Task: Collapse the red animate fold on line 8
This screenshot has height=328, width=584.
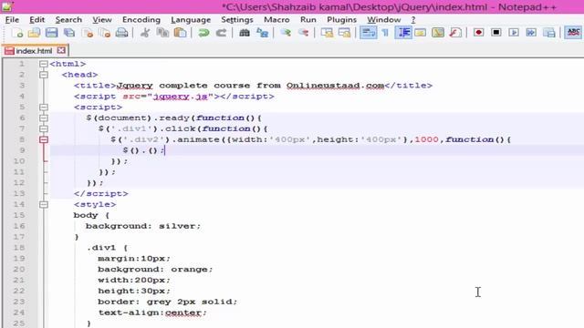Action: tap(44, 139)
